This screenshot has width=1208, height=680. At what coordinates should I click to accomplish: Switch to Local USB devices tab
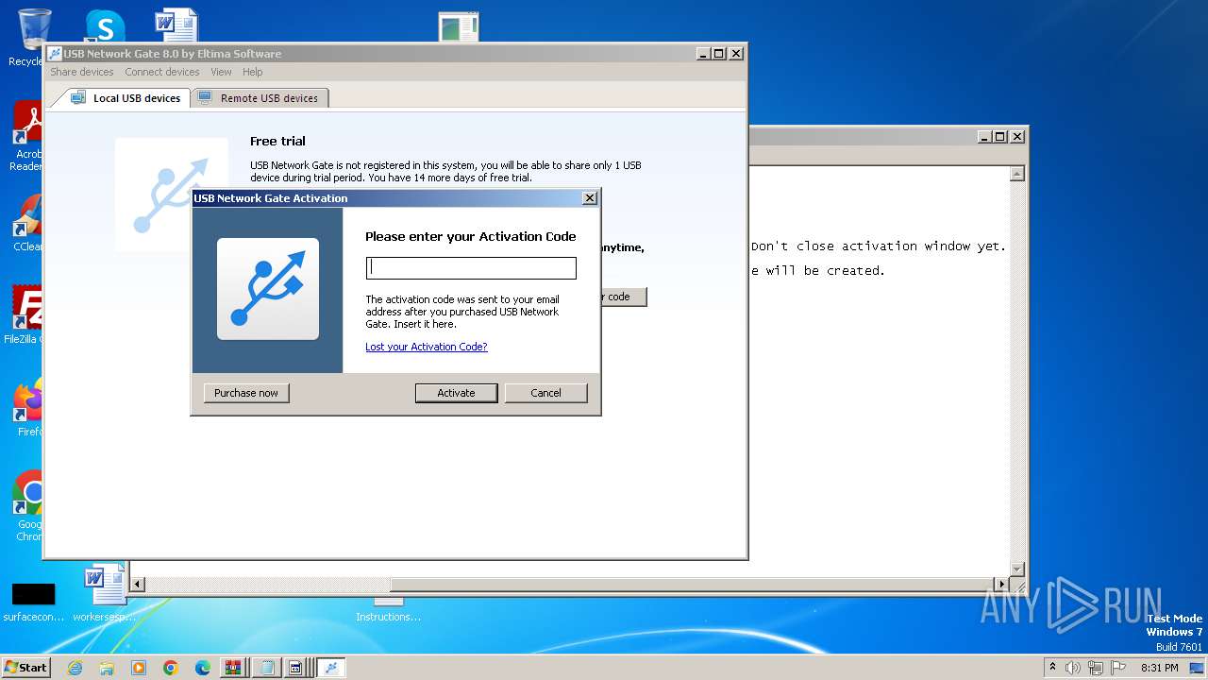click(126, 98)
